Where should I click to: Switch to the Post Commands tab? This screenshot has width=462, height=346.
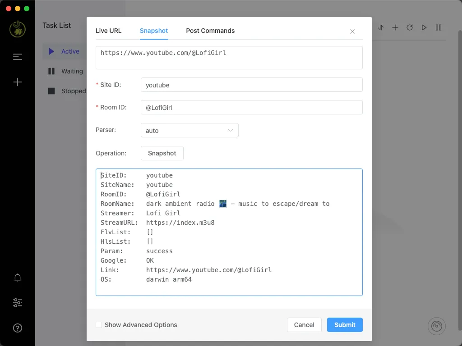point(210,31)
